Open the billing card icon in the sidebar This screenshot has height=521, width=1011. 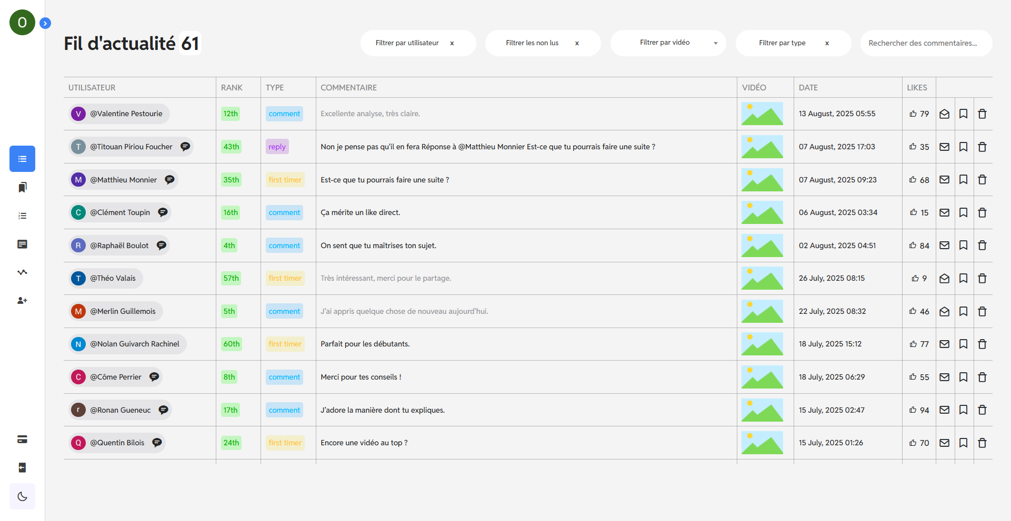click(22, 440)
